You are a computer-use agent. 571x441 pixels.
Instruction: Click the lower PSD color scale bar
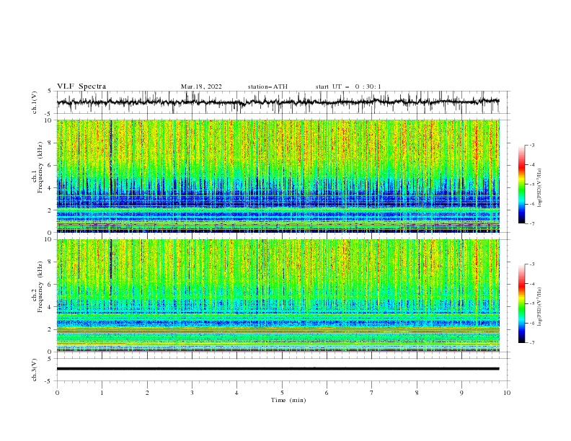click(x=522, y=303)
